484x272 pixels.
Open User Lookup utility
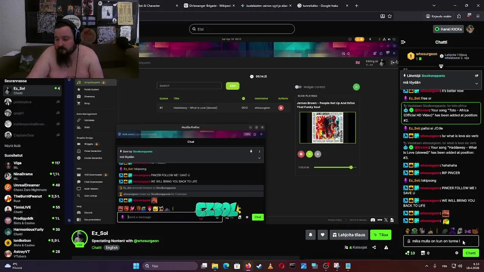tap(91, 196)
